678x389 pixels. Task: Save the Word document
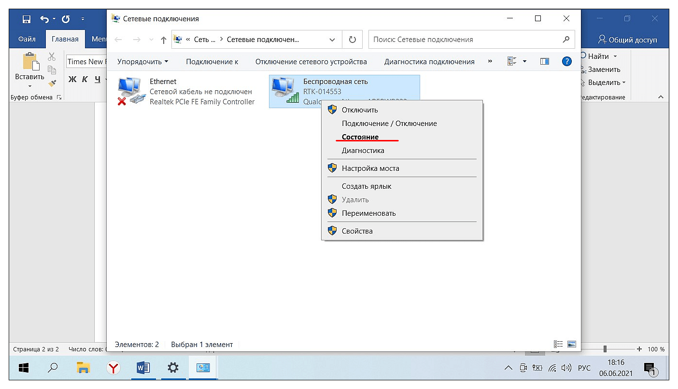pos(27,19)
